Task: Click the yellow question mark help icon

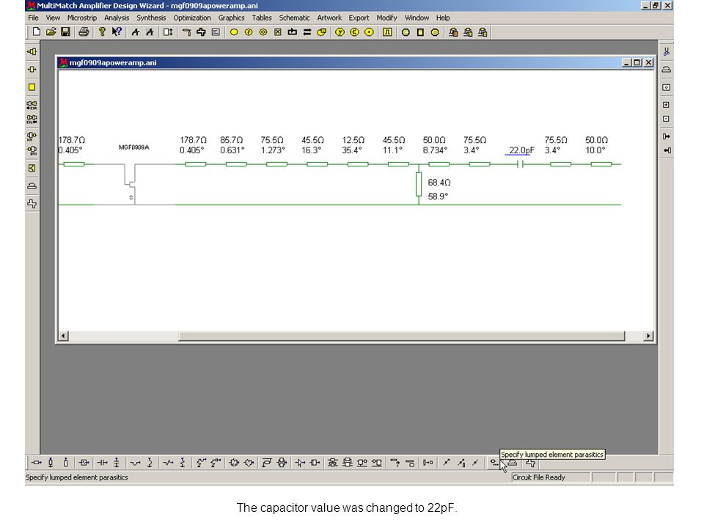Action: point(102,32)
